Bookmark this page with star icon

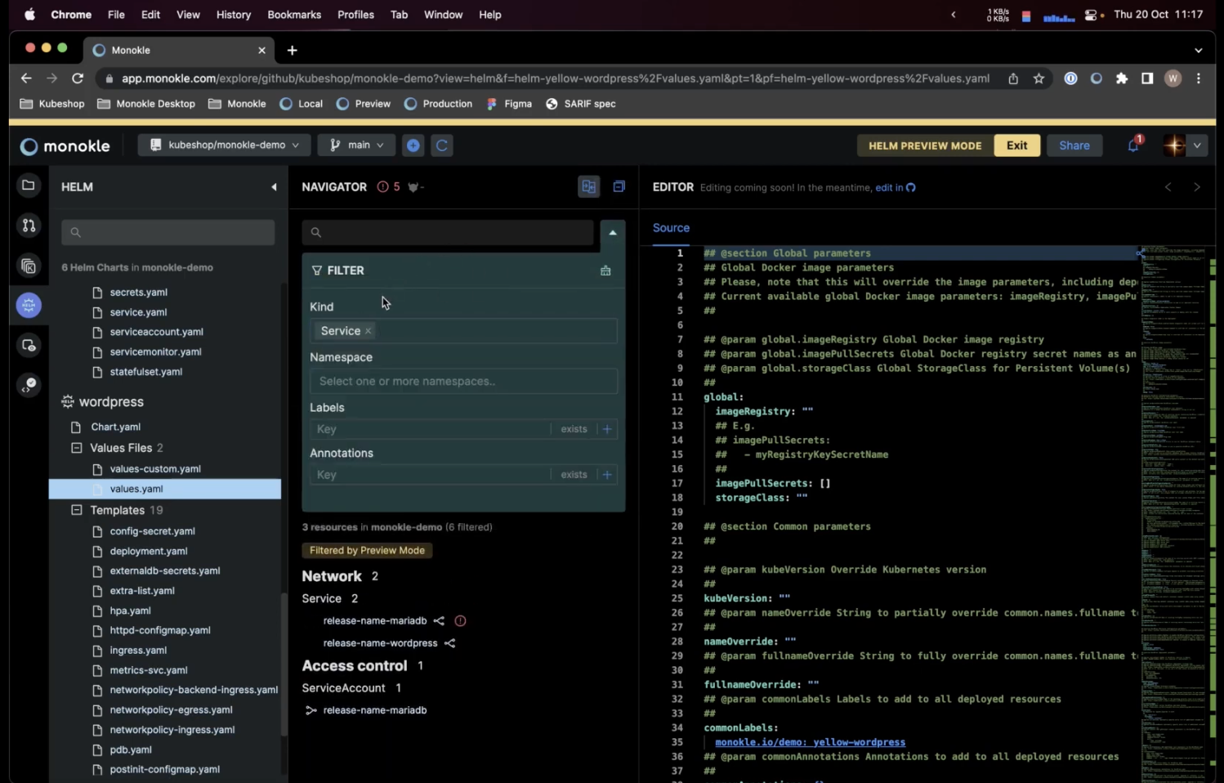(1039, 78)
